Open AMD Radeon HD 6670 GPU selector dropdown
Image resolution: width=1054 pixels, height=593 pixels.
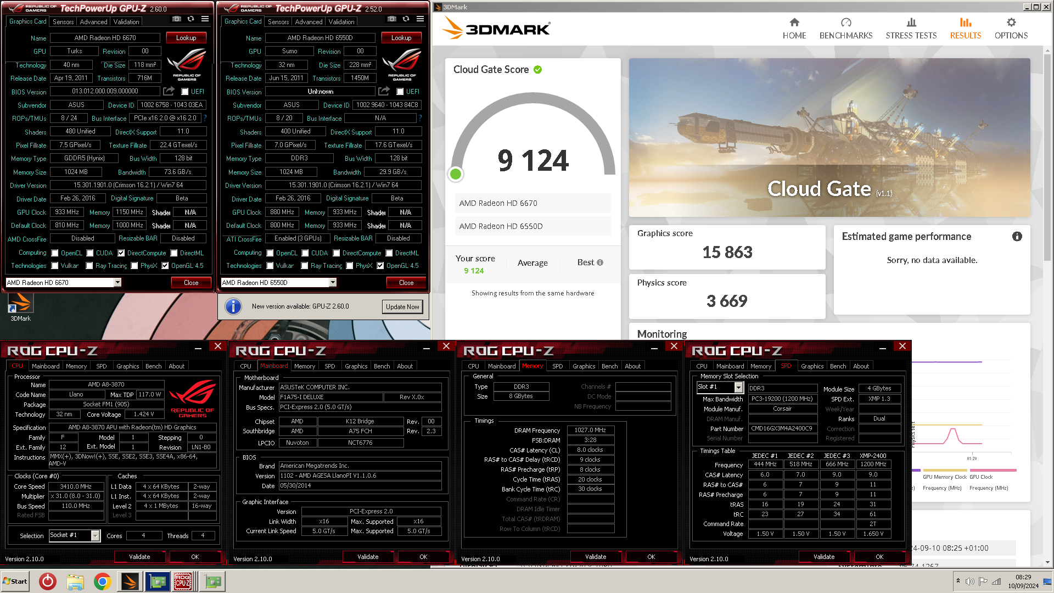(x=117, y=282)
